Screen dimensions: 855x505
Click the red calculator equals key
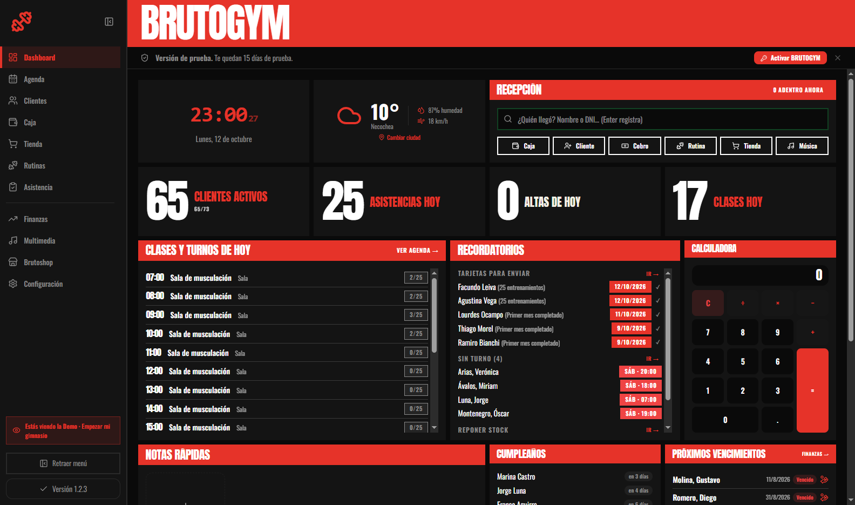[812, 390]
